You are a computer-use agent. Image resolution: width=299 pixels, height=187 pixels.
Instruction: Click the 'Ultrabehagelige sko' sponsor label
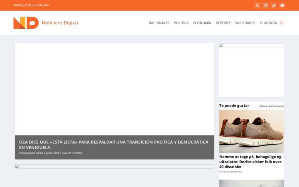[x=230, y=172]
